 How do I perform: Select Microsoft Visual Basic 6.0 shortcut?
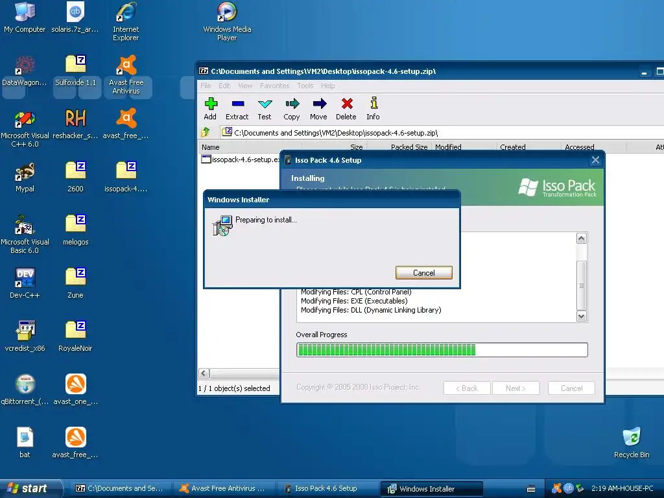(x=25, y=234)
